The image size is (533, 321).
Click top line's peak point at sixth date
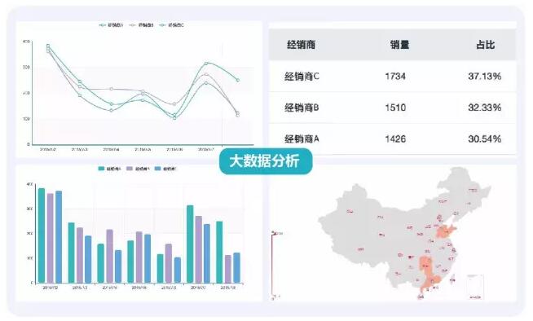pyautogui.click(x=206, y=64)
